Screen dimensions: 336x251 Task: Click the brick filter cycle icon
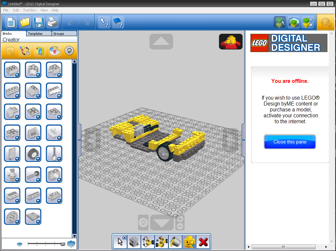(25, 51)
